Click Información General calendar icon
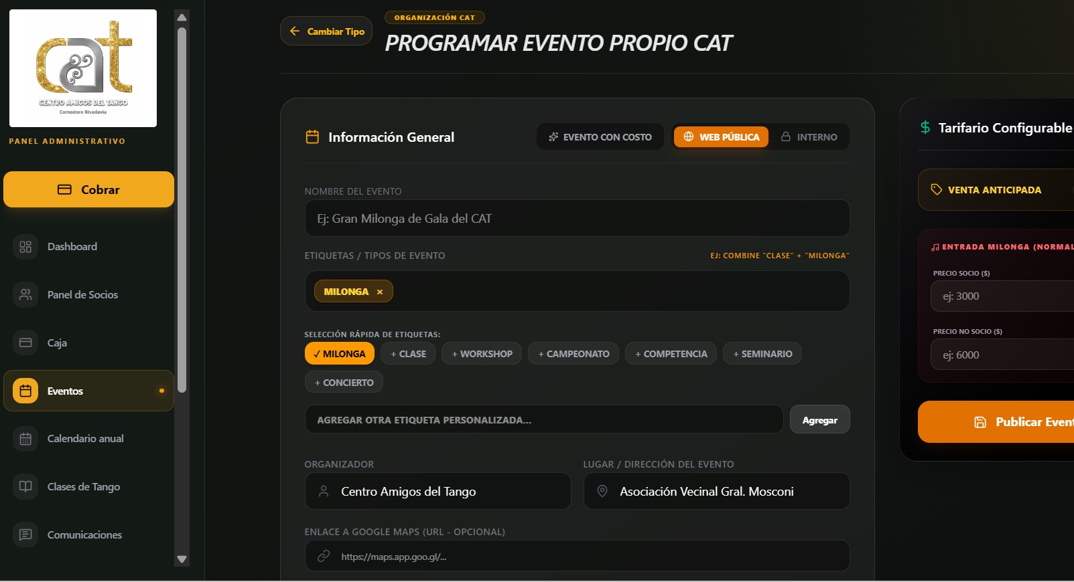The image size is (1074, 582). [312, 136]
